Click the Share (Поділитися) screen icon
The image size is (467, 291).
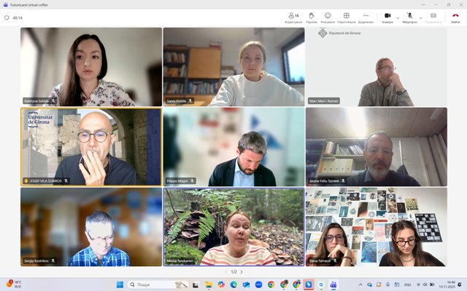point(433,16)
